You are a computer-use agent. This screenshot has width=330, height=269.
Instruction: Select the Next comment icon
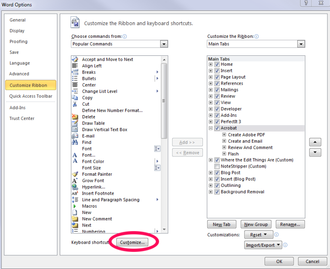tap(75, 225)
